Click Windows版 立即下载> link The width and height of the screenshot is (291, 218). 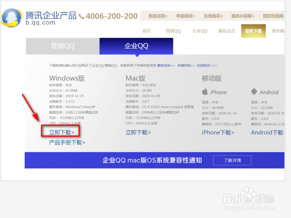[x=61, y=132]
